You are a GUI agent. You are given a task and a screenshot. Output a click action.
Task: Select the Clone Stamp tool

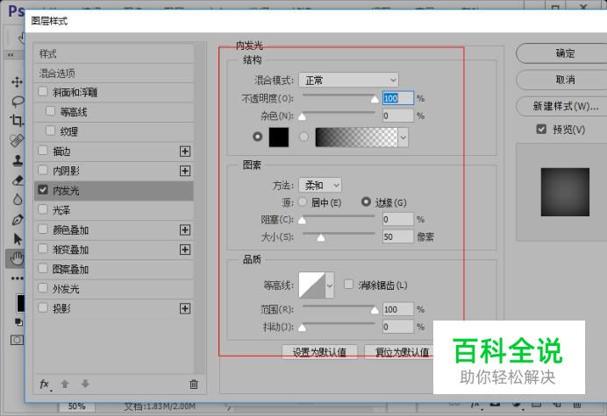pyautogui.click(x=18, y=160)
